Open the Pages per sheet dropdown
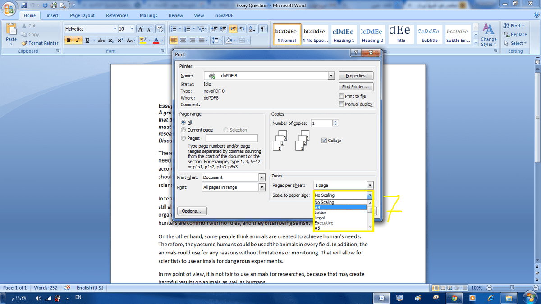The width and height of the screenshot is (541, 304). click(x=370, y=186)
